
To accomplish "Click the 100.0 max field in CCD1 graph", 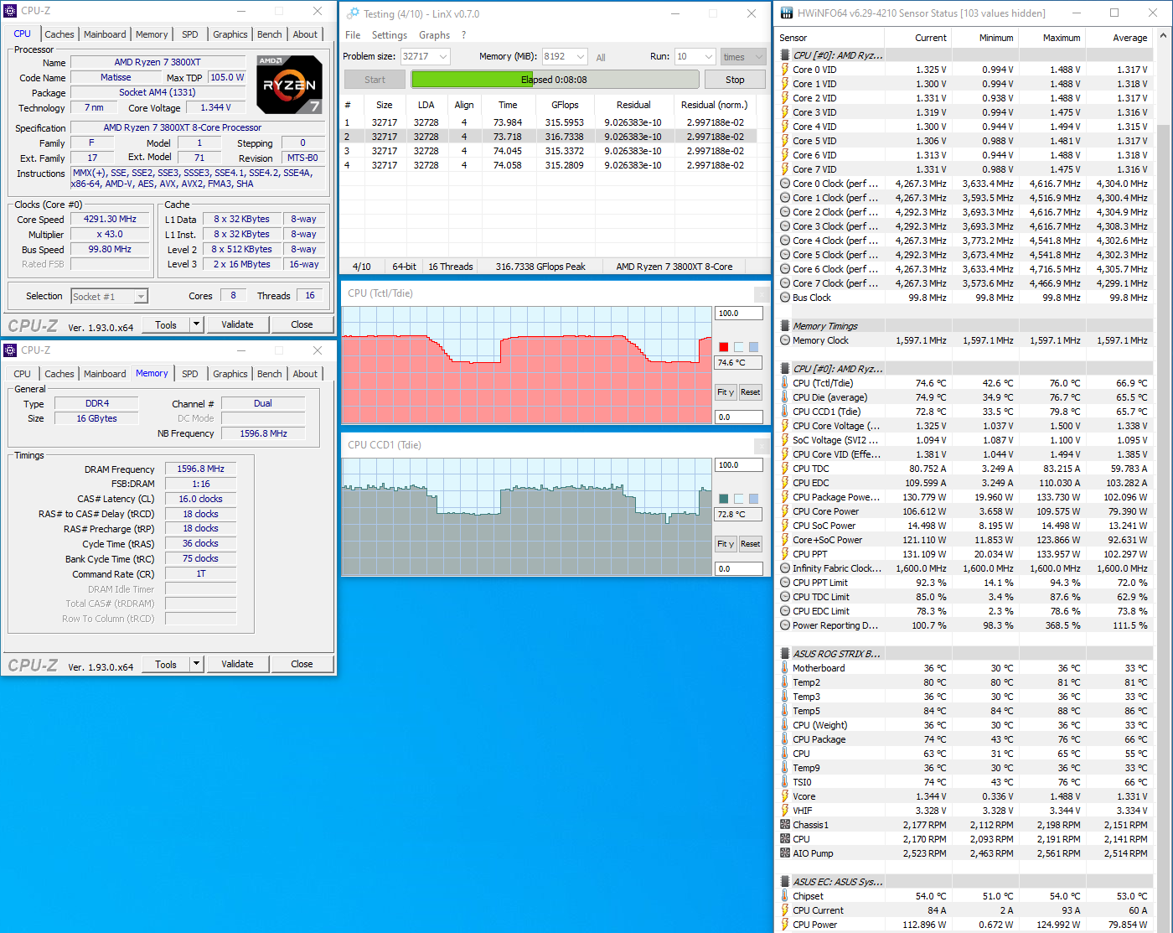I will click(x=737, y=465).
